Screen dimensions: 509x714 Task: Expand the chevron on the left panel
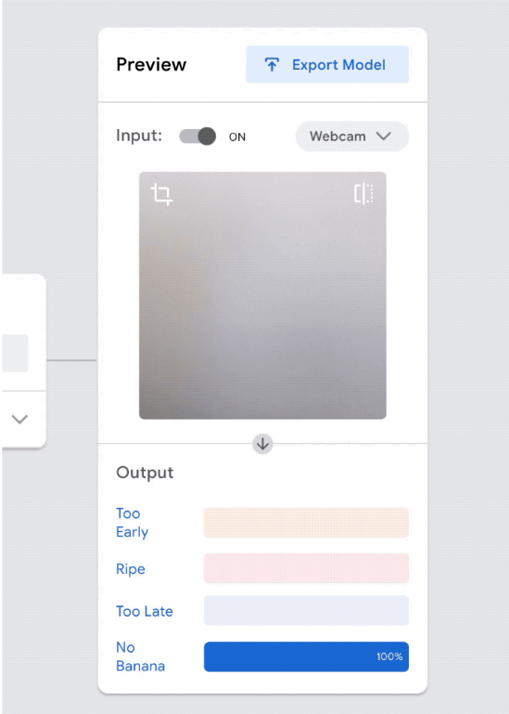[x=19, y=419]
